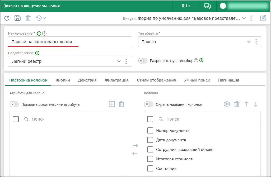Open the Визуал three-dot menu
This screenshot has height=177, width=271.
[x=251, y=18]
